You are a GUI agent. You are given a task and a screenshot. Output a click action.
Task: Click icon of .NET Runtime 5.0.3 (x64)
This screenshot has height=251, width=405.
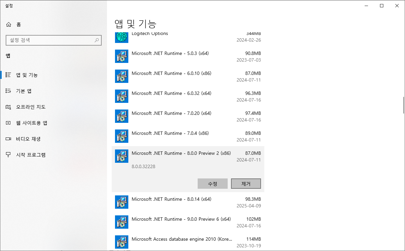click(122, 56)
